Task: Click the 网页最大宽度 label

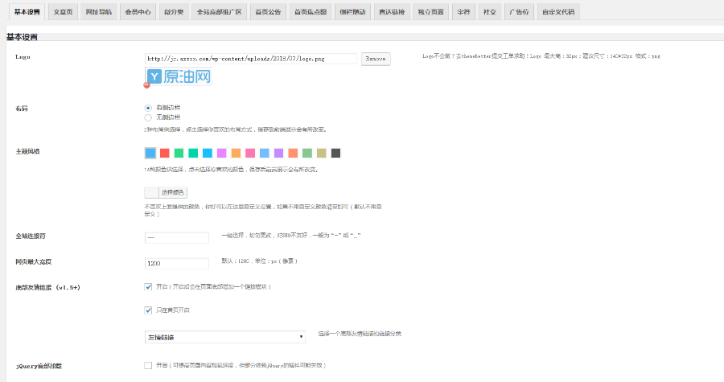Action: click(34, 261)
